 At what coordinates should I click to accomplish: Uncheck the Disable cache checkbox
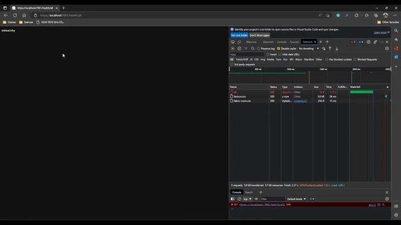(x=278, y=49)
